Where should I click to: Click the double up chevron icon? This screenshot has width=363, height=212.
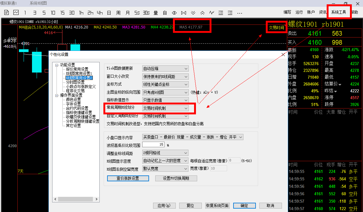[x=202, y=13]
